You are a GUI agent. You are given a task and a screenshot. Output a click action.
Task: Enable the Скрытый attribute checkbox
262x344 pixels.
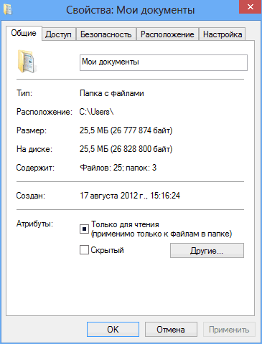pyautogui.click(x=84, y=250)
